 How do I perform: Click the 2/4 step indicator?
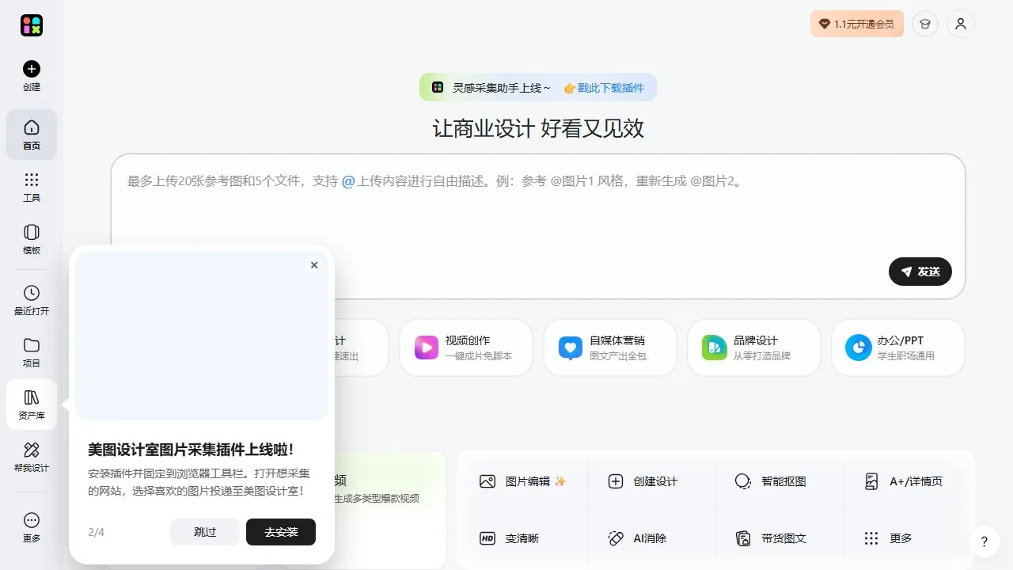click(96, 532)
